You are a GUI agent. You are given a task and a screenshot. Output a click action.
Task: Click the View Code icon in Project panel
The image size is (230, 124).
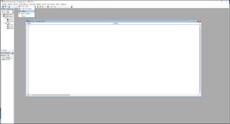click(2, 12)
